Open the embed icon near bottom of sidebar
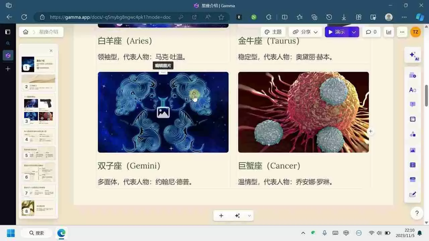The height and width of the screenshot is (241, 429). point(412,179)
